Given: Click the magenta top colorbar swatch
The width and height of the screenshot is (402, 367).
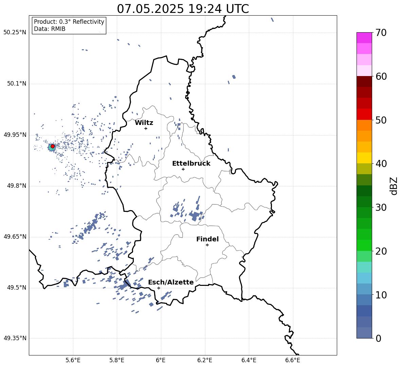Looking at the screenshot, I should tap(364, 38).
